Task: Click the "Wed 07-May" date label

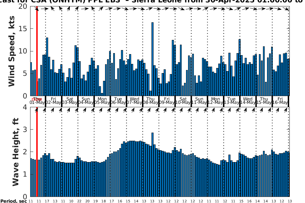Action: click(135, 101)
